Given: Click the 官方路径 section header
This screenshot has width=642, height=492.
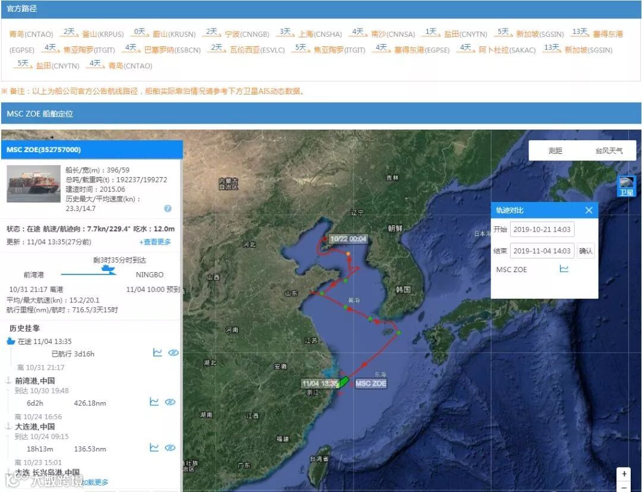Looking at the screenshot, I should click(x=321, y=9).
